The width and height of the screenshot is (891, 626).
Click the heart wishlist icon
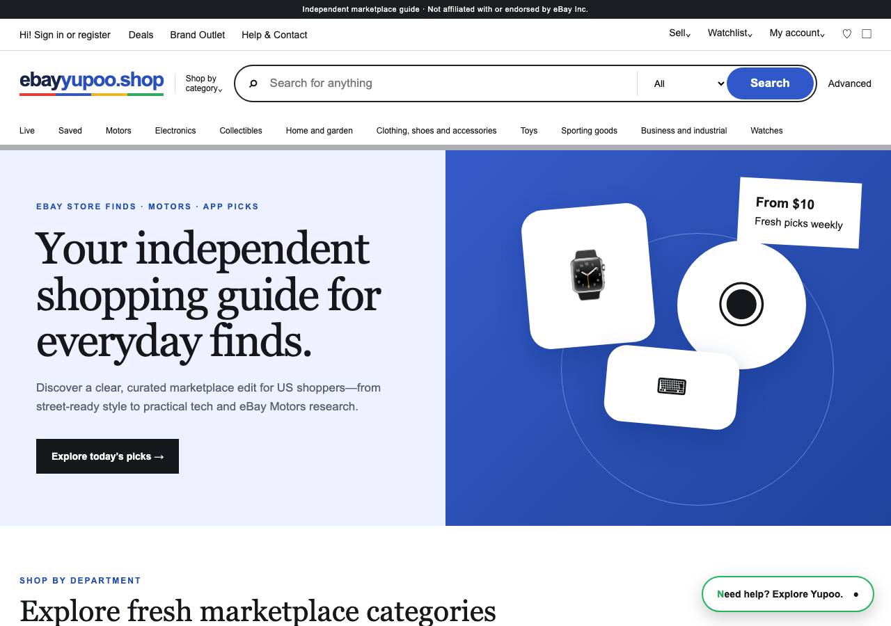[x=846, y=33]
